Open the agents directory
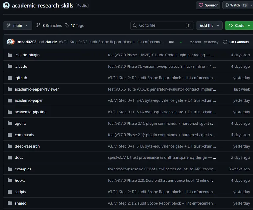 [21, 124]
